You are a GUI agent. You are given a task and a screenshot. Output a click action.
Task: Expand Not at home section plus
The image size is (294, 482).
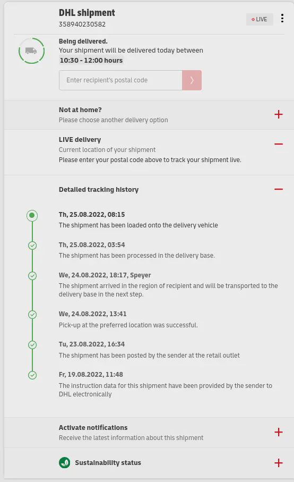coord(279,114)
